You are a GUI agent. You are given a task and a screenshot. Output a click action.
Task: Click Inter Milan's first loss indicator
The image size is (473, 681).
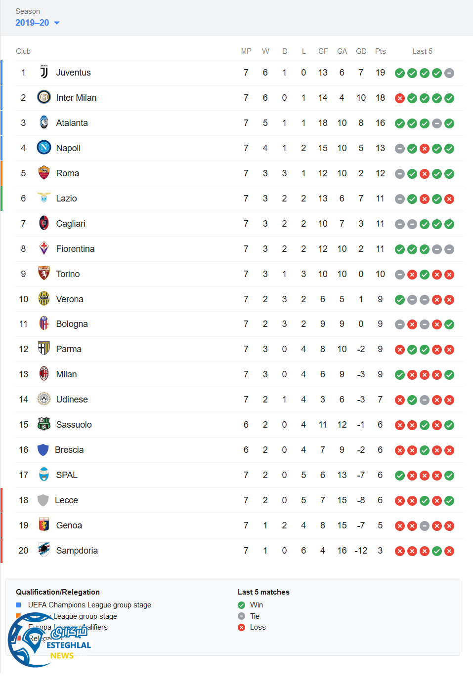[400, 98]
